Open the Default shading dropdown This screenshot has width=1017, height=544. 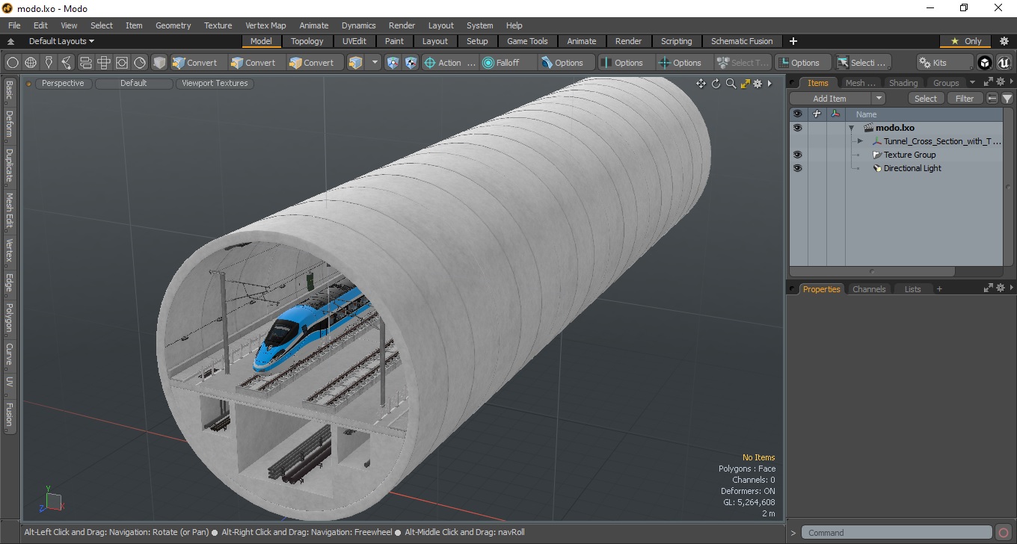[x=134, y=84]
